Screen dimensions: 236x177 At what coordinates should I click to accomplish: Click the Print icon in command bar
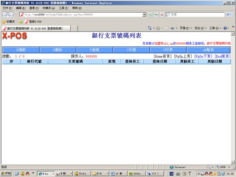click(x=173, y=28)
